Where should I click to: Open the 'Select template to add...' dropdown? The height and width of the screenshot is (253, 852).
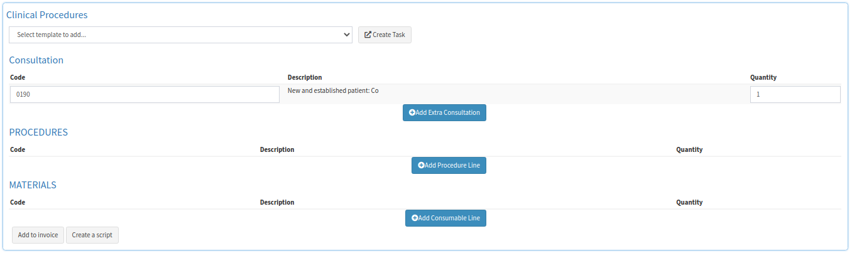tap(180, 35)
